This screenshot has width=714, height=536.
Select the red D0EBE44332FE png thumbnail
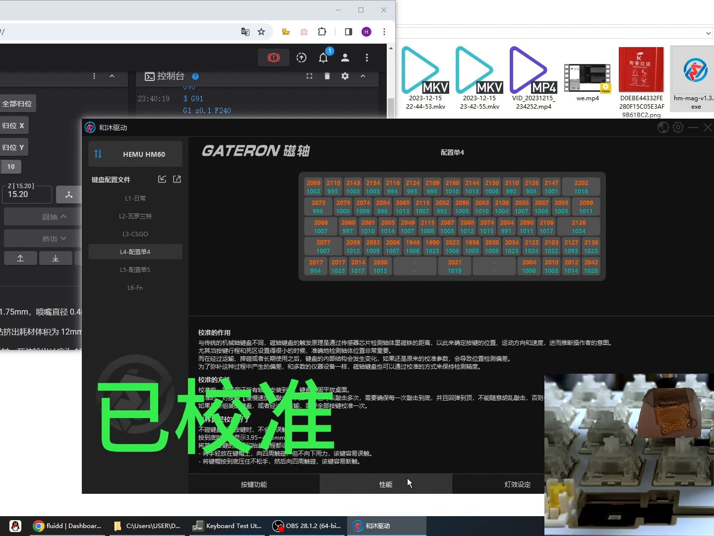[641, 69]
